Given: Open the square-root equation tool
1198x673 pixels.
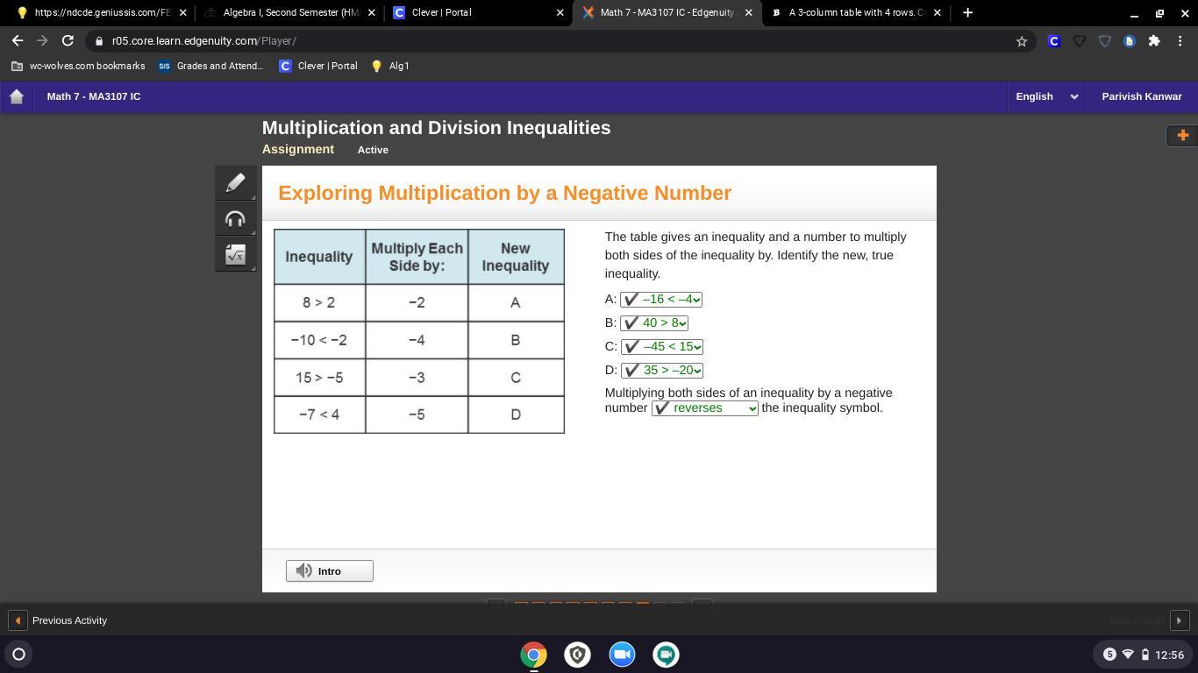Looking at the screenshot, I should point(235,254).
